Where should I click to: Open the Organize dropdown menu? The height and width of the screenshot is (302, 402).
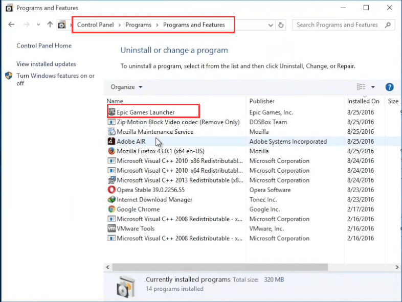click(x=126, y=87)
